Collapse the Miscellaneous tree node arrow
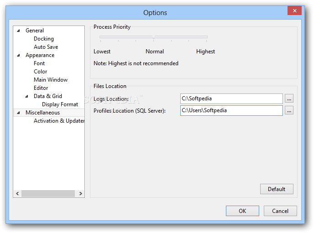This screenshot has height=233, width=314. [x=18, y=113]
